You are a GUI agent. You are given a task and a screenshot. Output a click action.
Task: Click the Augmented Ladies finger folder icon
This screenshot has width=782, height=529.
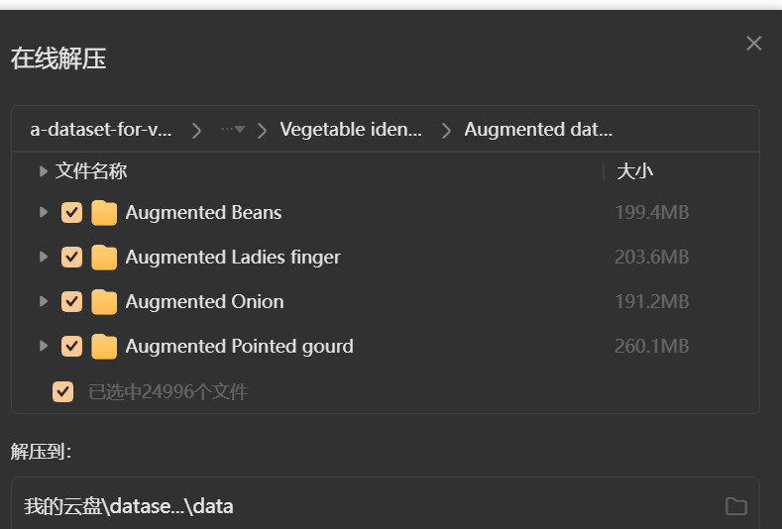[104, 258]
